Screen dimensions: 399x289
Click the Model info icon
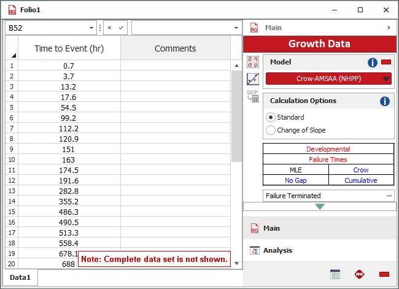coord(373,63)
